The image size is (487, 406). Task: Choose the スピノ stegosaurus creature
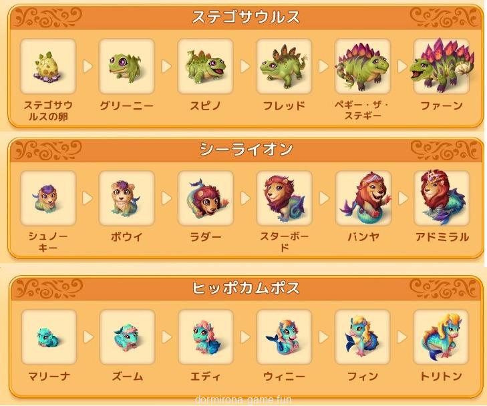pos(205,66)
